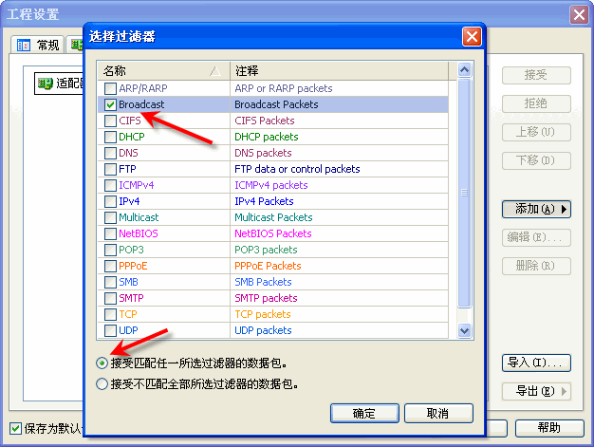Click the 接受 button in 工程设置

536,75
